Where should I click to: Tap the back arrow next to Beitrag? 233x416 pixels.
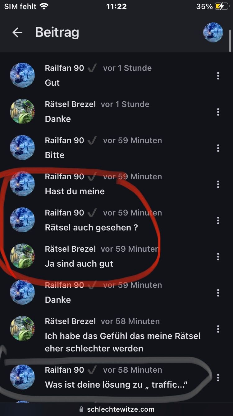(17, 32)
